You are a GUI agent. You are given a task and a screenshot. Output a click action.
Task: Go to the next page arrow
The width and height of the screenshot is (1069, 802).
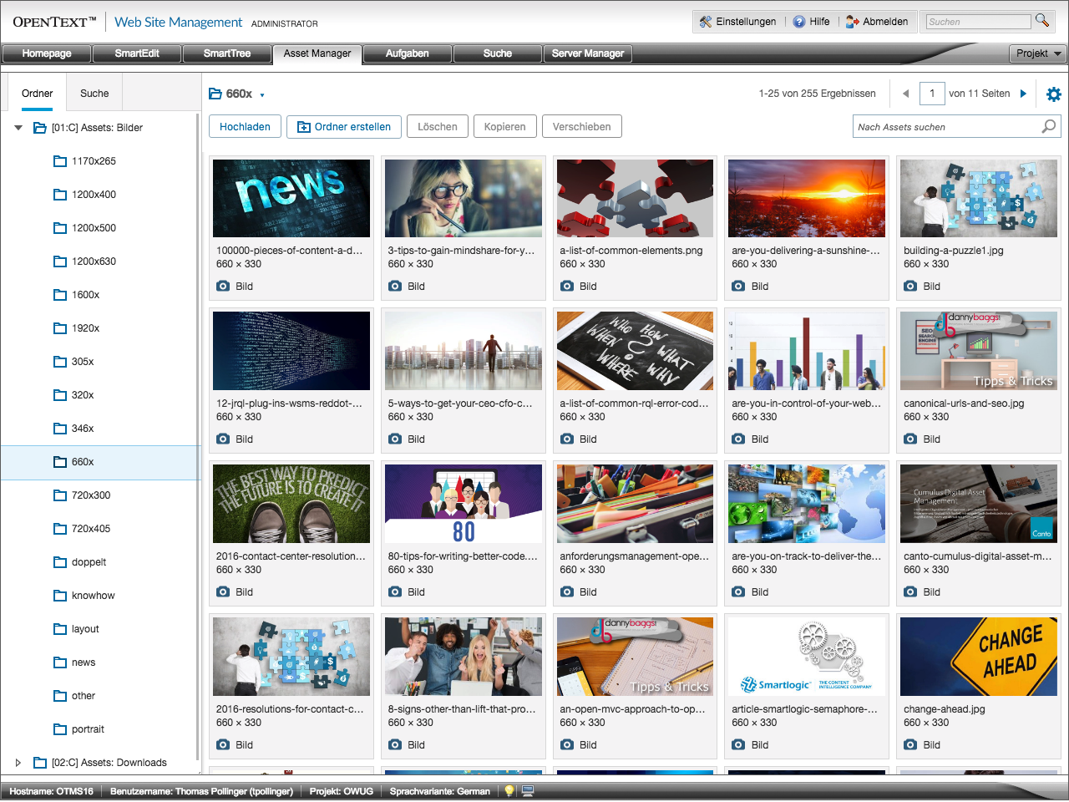pyautogui.click(x=1023, y=94)
